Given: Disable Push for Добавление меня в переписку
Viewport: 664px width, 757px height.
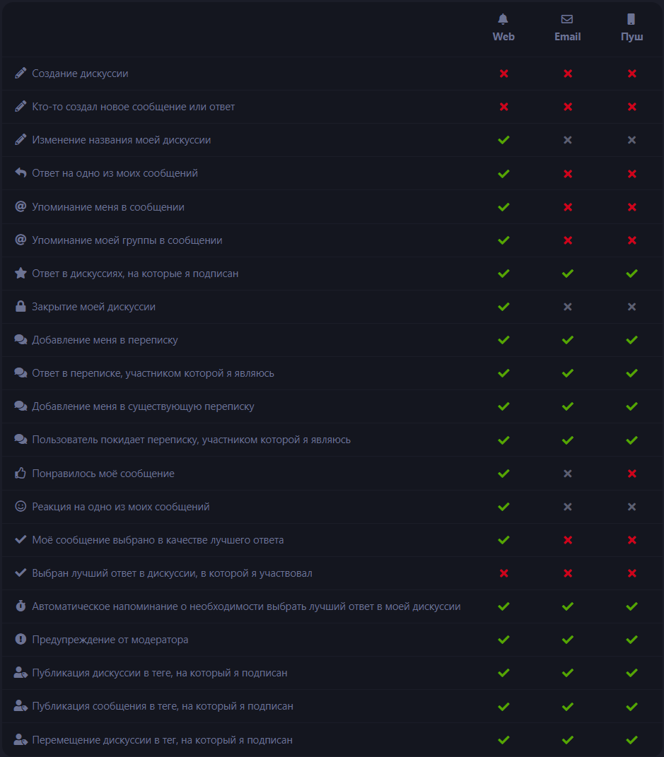Looking at the screenshot, I should click(631, 340).
